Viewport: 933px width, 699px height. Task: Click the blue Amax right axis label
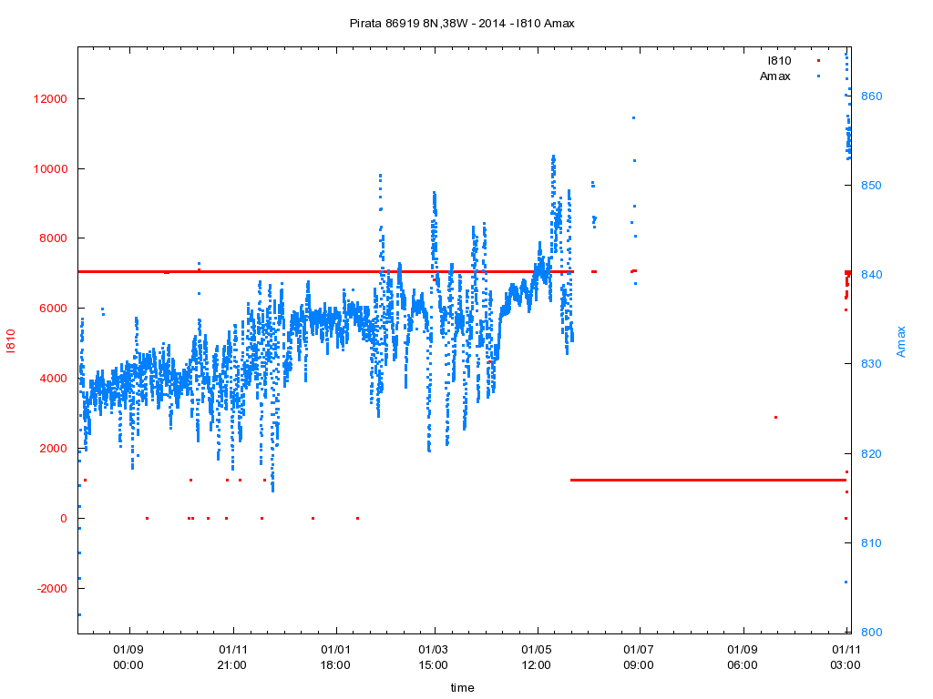click(901, 341)
